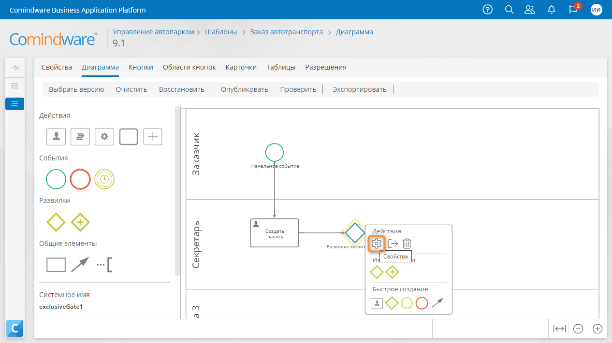Click the Comindware logo
Viewport: 612px width, 343px height.
click(x=54, y=39)
